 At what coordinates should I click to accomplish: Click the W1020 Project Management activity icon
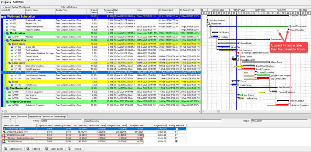click(x=7, y=27)
